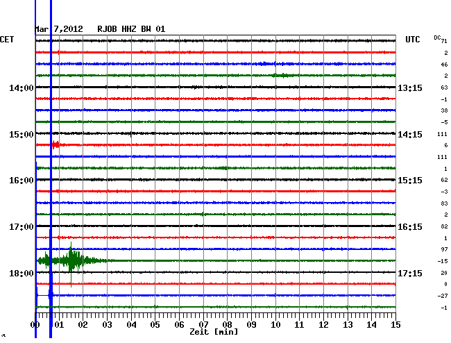Select the "08" minute tick label
The height and width of the screenshot is (343, 451).
click(x=227, y=325)
